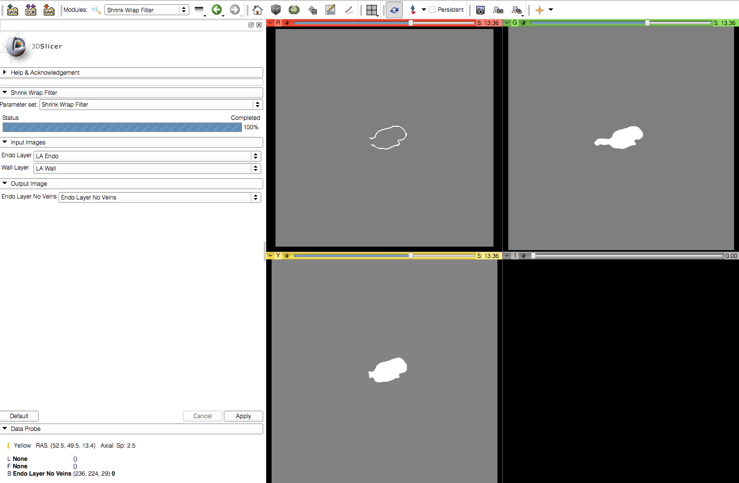739x483 pixels.
Task: Click the yellow slice offset slider
Action: [x=384, y=256]
